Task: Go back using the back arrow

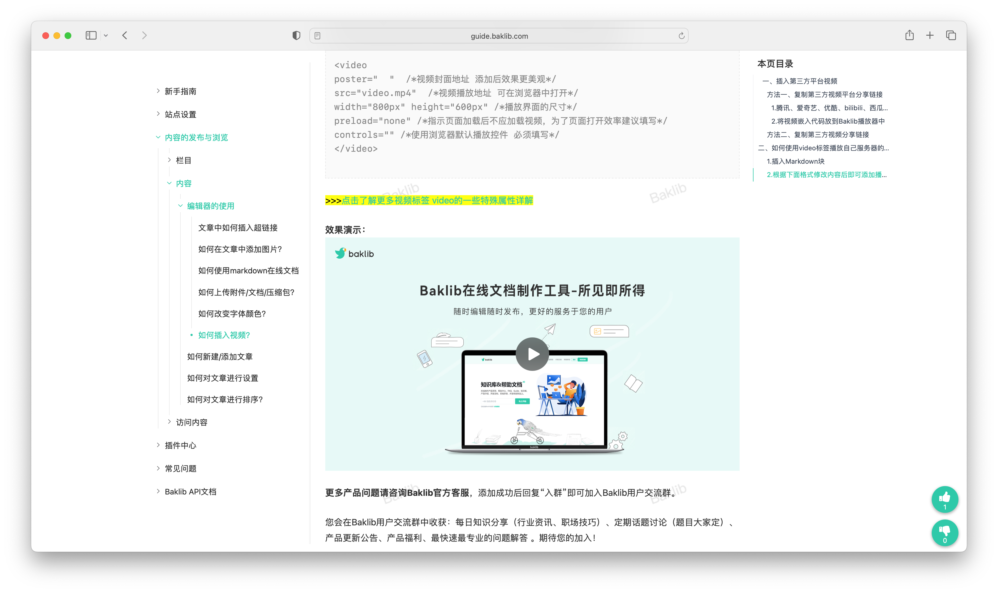Action: click(x=125, y=36)
